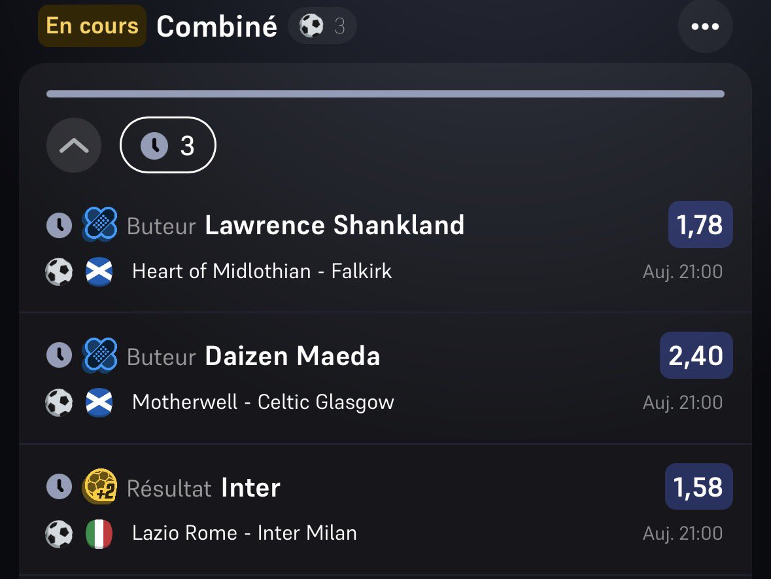
Task: Open Lazio Rome - Inter Milan match
Action: click(x=245, y=533)
